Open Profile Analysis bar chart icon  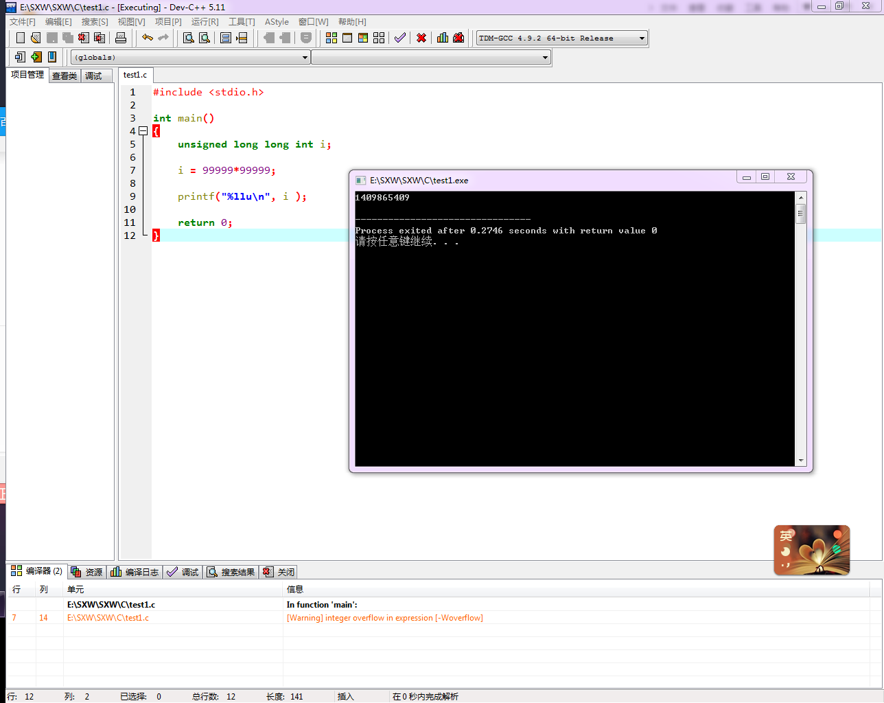(x=443, y=38)
